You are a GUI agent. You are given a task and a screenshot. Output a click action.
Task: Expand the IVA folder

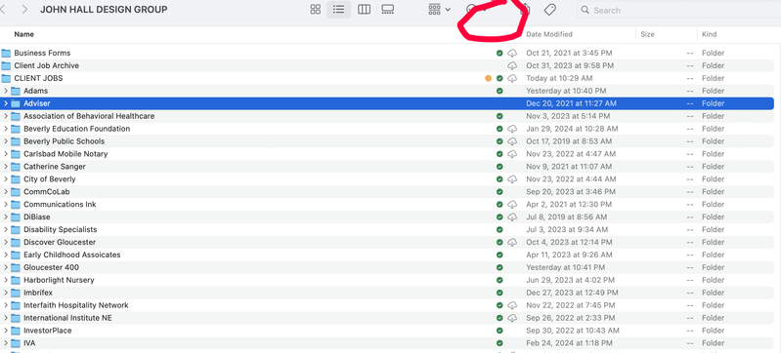point(6,343)
